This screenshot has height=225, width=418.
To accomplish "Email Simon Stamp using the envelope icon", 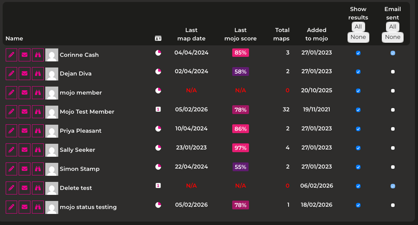I will tap(24, 169).
